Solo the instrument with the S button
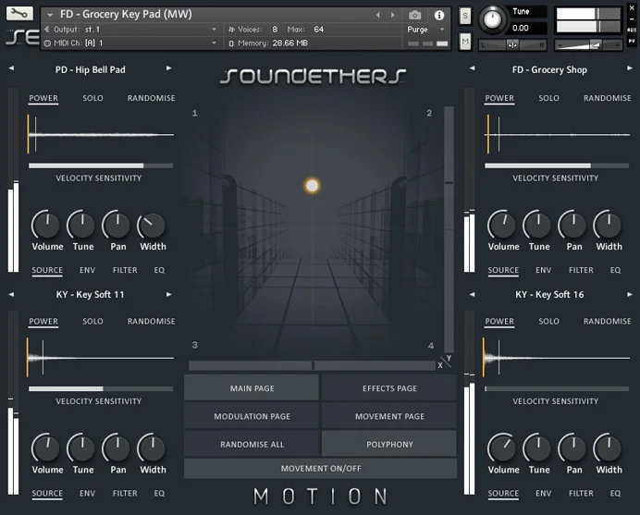Screen dimensions: 640x515 tap(465, 17)
